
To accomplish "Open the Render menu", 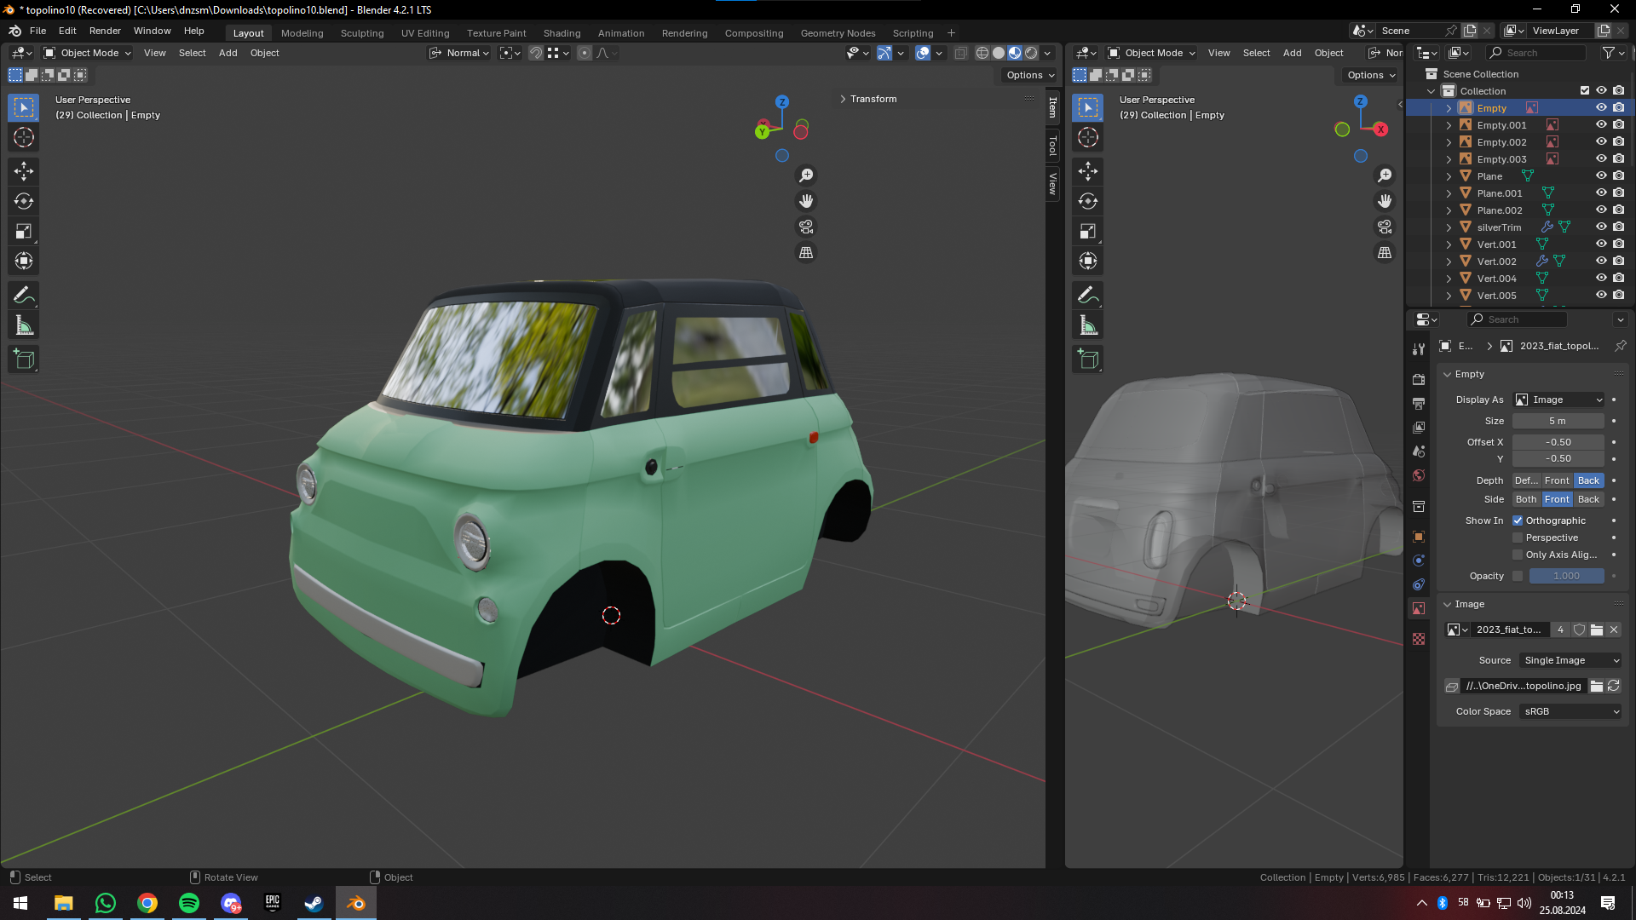I will (105, 31).
